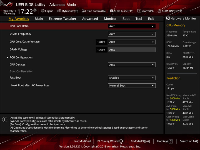This screenshot has height=150, width=200.
Task: Click Search on FAQ
Action: [x=189, y=141]
